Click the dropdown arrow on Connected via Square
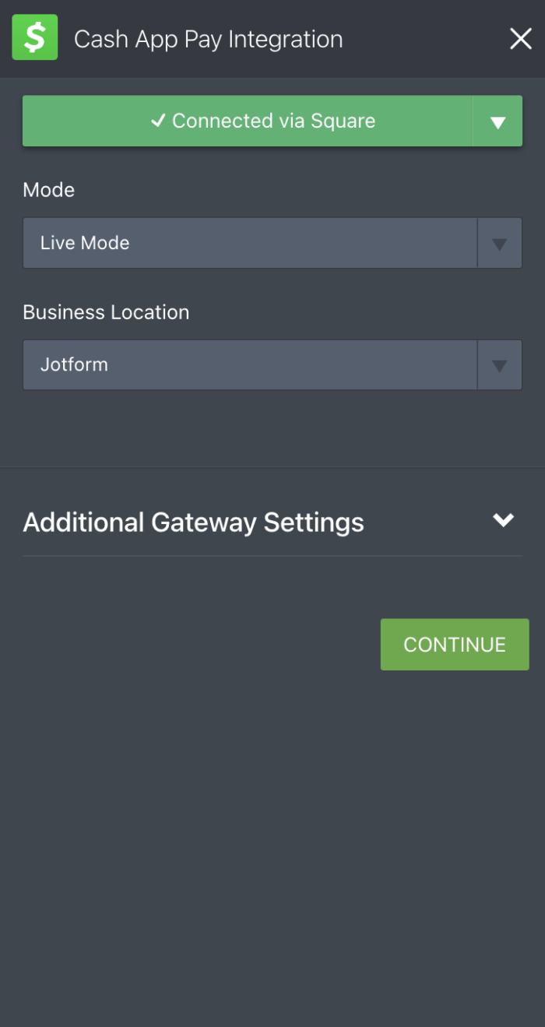The image size is (545, 1027). point(498,121)
